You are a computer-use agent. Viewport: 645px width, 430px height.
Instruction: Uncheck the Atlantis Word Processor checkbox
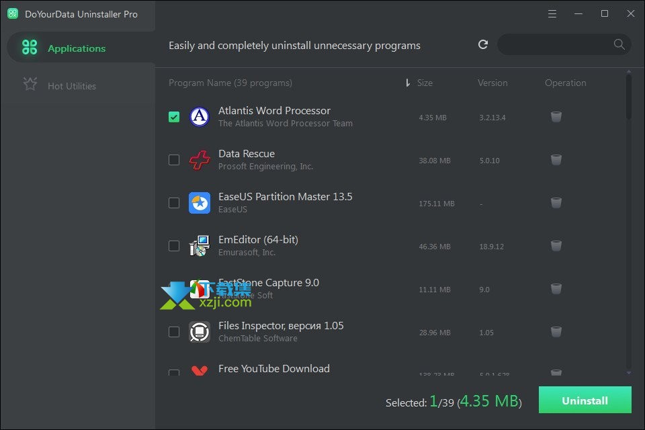click(174, 117)
